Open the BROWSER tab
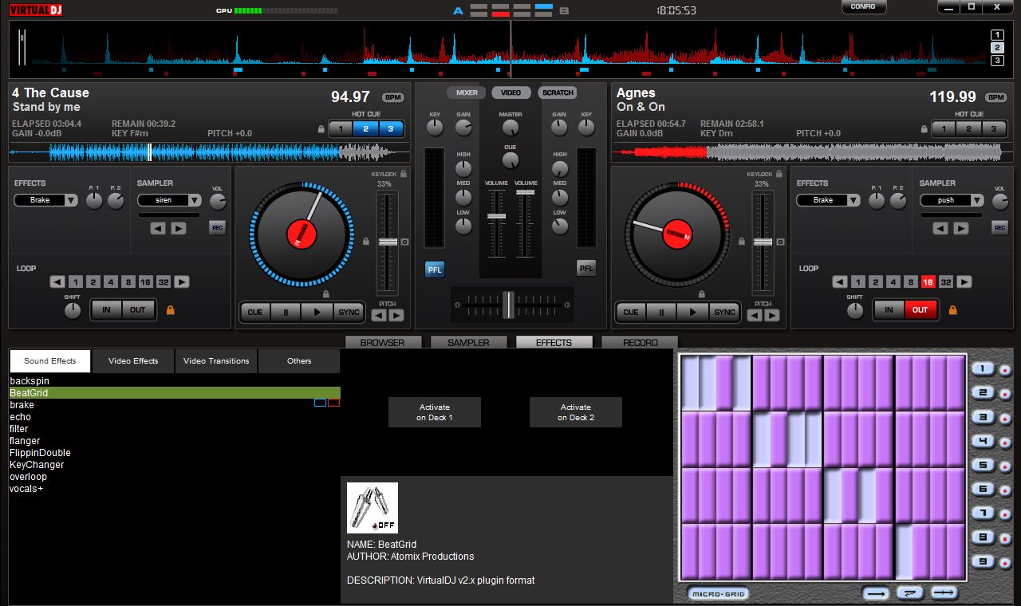Viewport: 1021px width, 606px height. 382,342
